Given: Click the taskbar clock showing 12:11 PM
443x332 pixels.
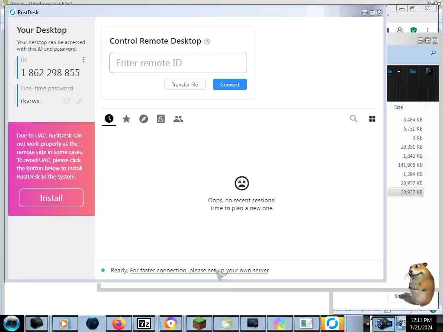Looking at the screenshot, I should tap(421, 323).
